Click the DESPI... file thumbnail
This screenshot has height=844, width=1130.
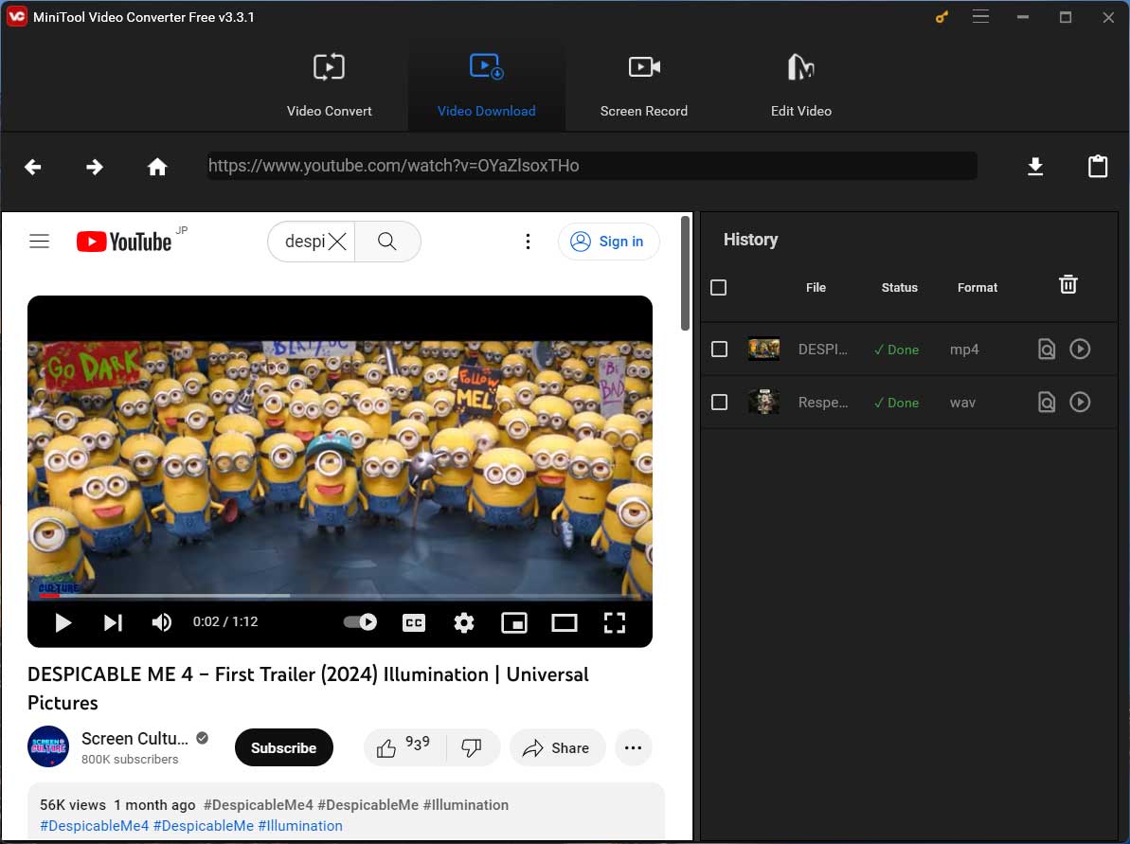(763, 350)
